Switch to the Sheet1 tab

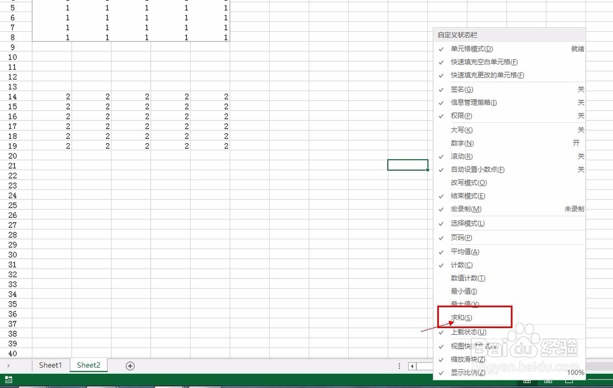pyautogui.click(x=50, y=365)
